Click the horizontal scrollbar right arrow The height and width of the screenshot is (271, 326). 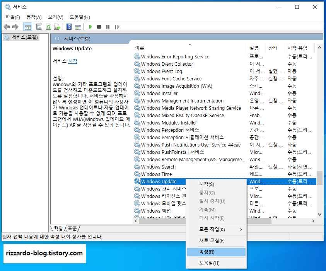coord(313,221)
